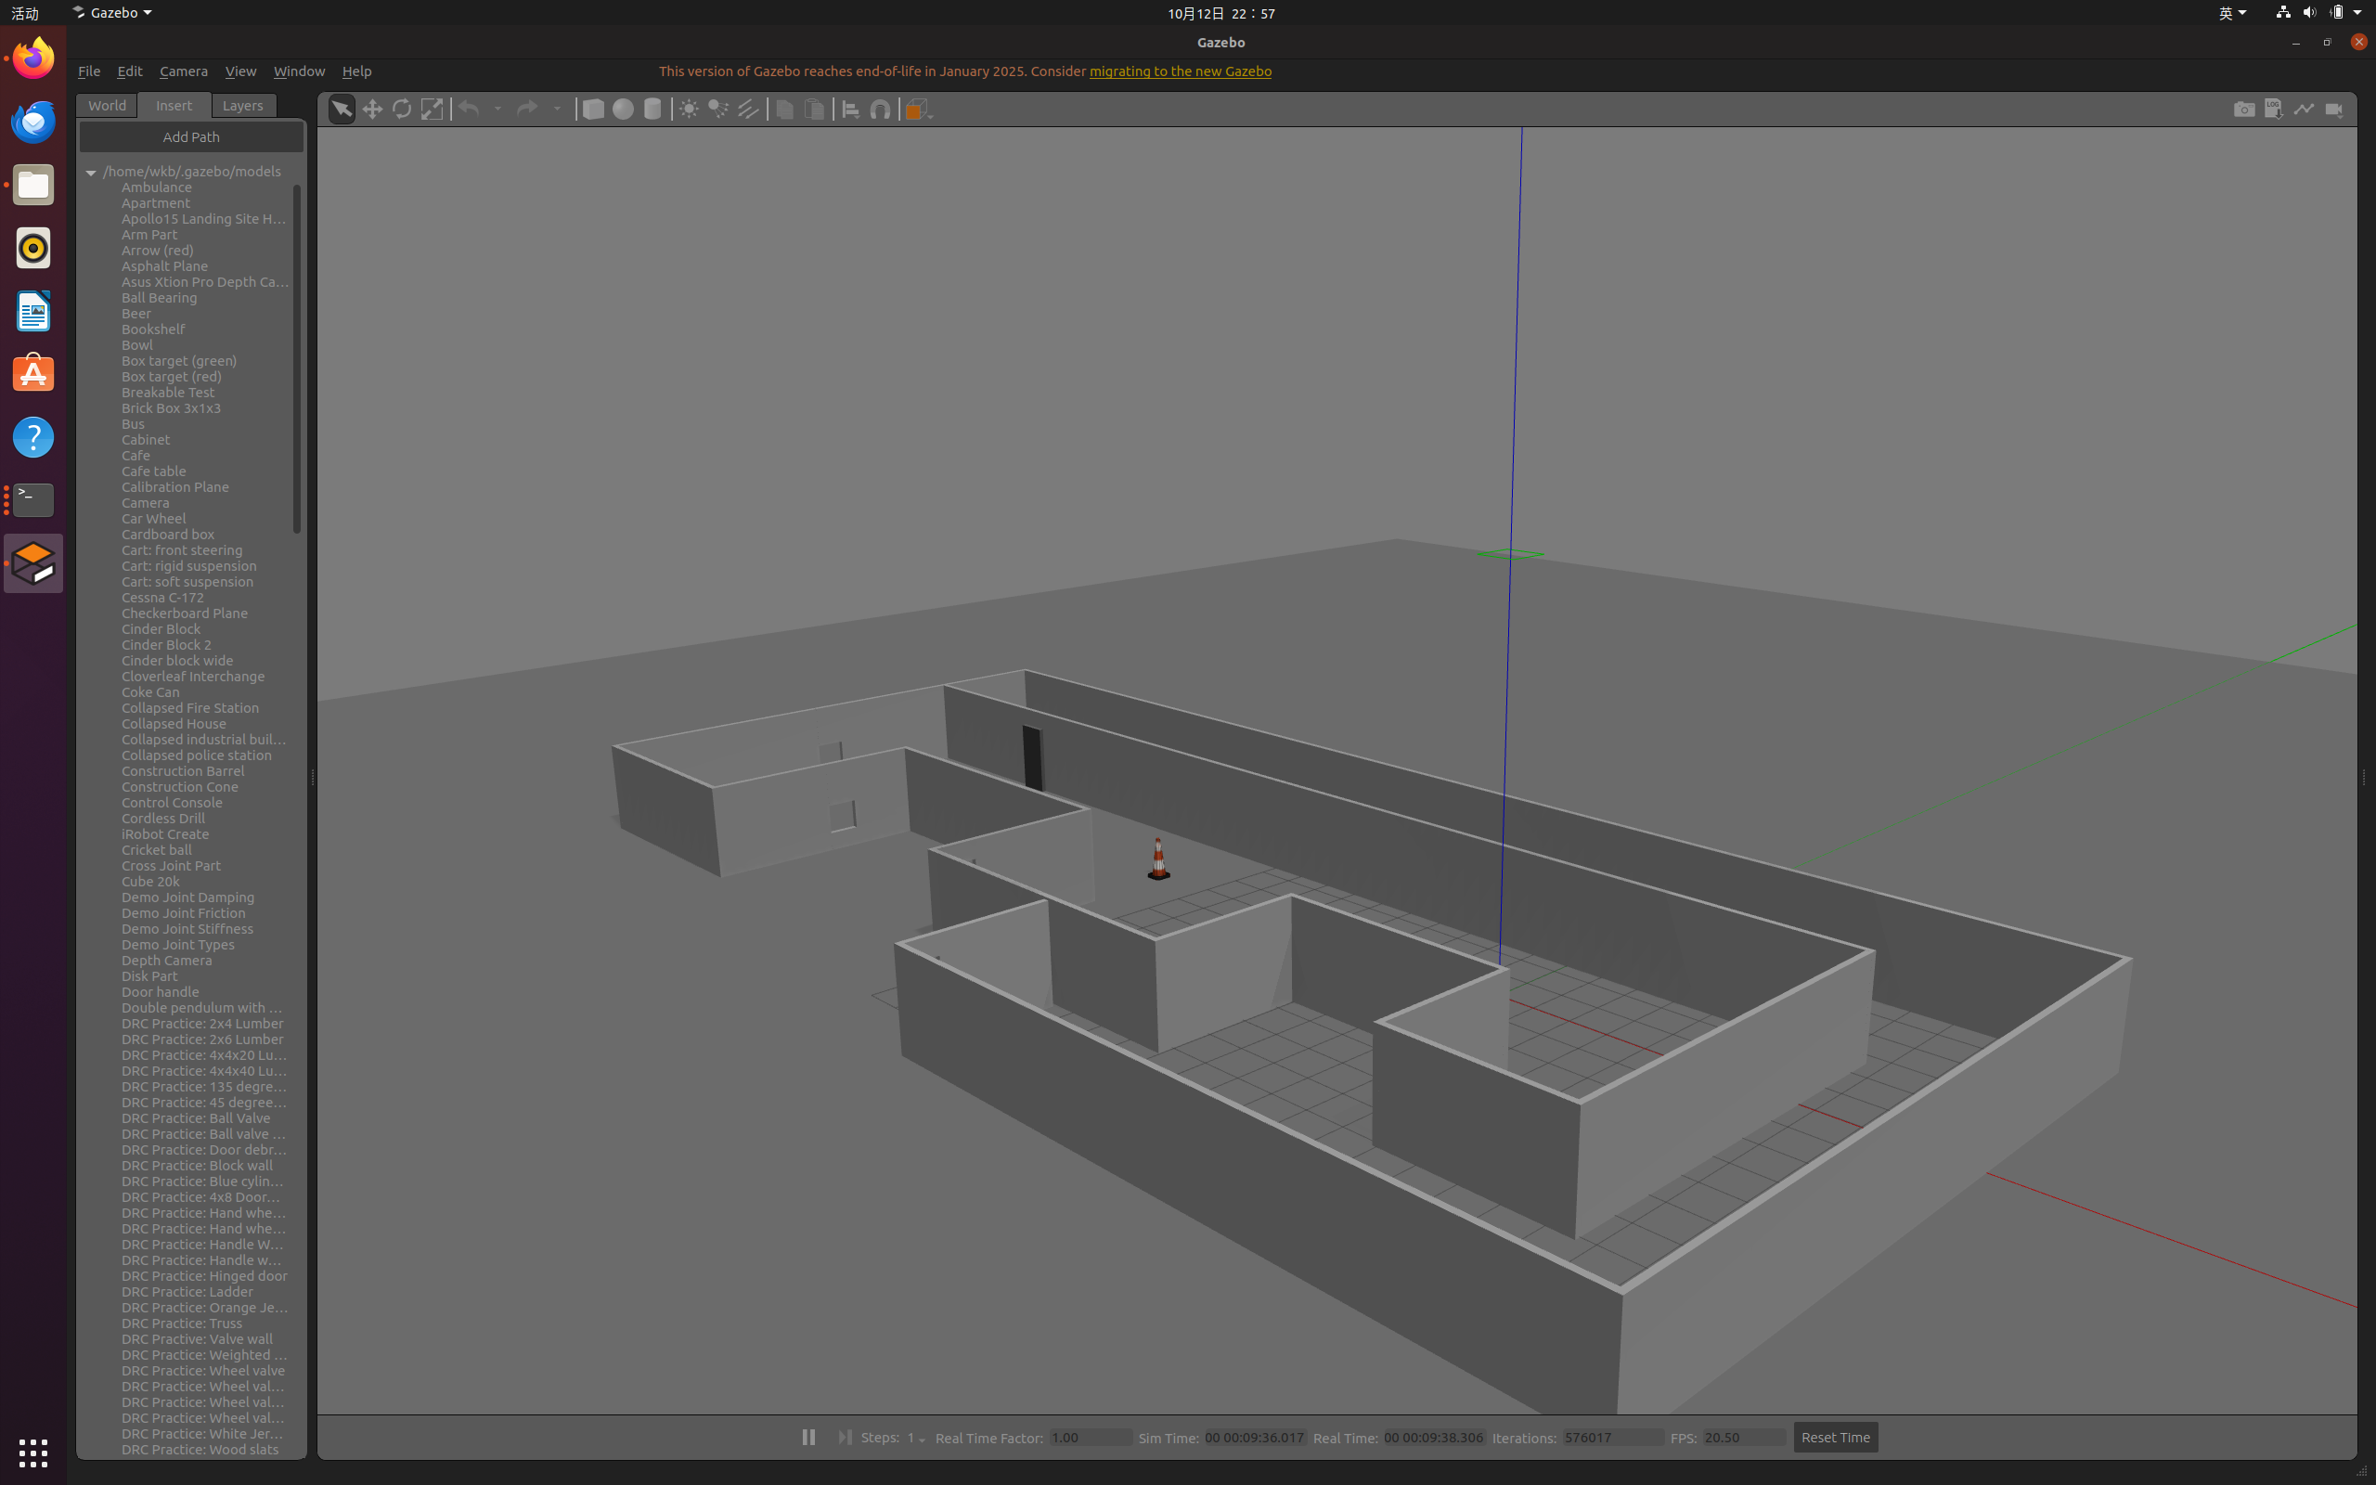Step the simulation forward
The height and width of the screenshot is (1485, 2376).
pos(845,1438)
